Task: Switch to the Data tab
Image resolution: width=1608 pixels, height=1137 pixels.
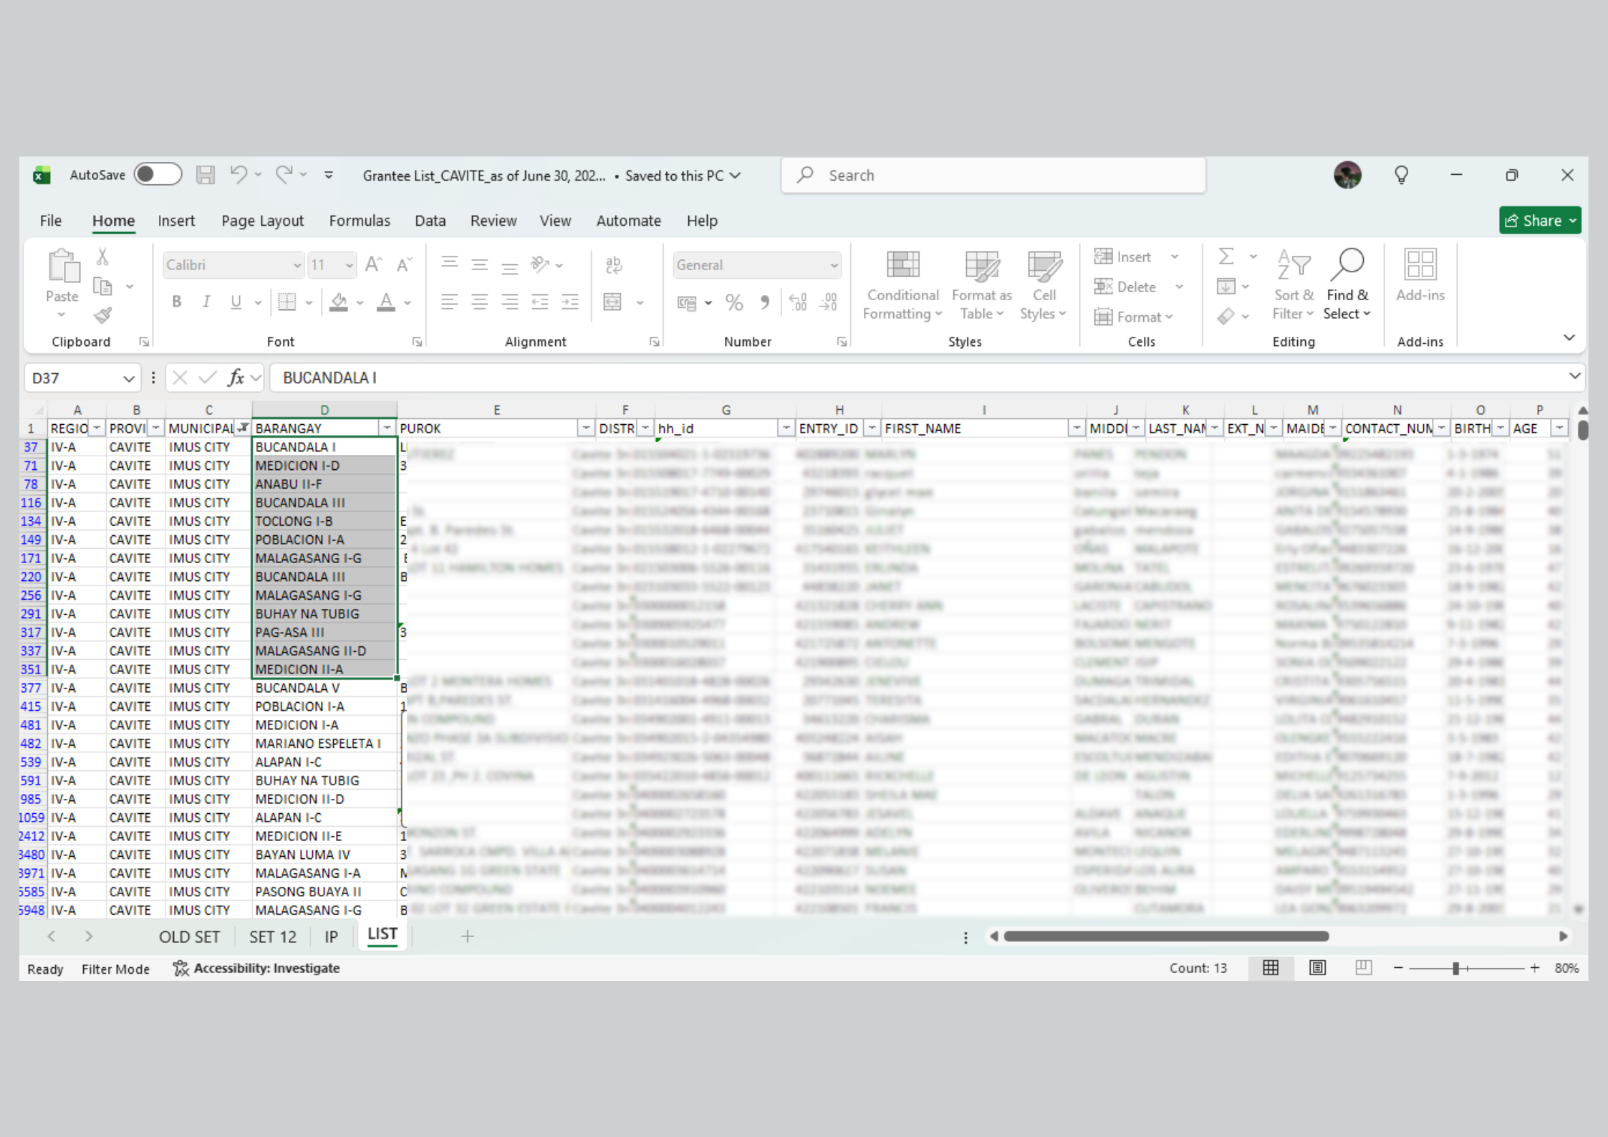Action: tap(430, 221)
